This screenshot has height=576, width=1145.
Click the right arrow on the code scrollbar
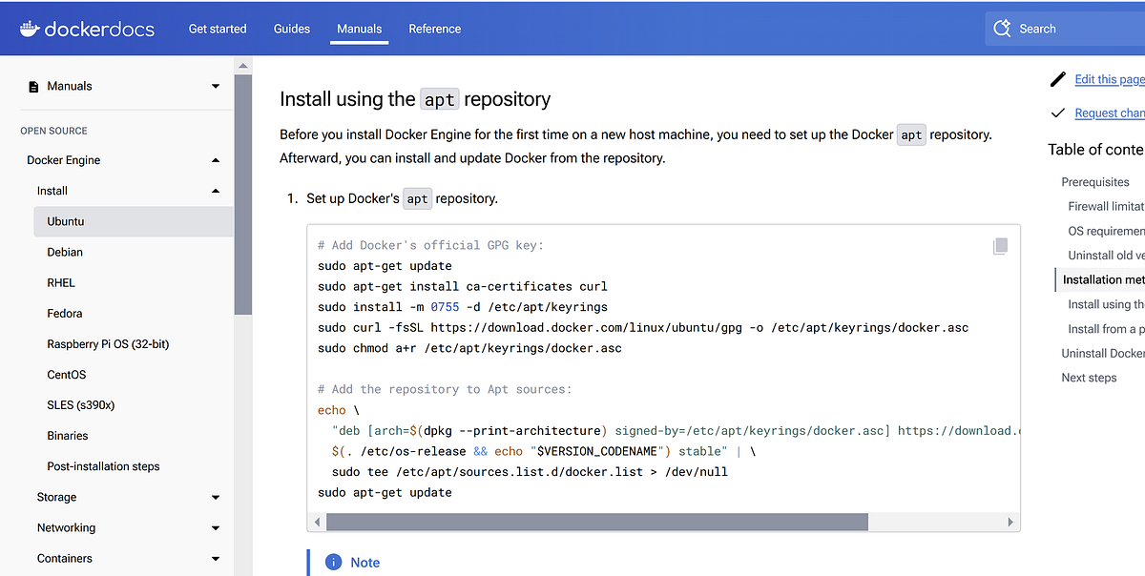point(1010,522)
